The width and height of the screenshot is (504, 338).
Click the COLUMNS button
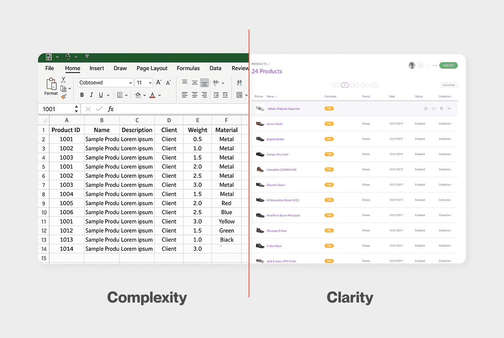coord(449,85)
